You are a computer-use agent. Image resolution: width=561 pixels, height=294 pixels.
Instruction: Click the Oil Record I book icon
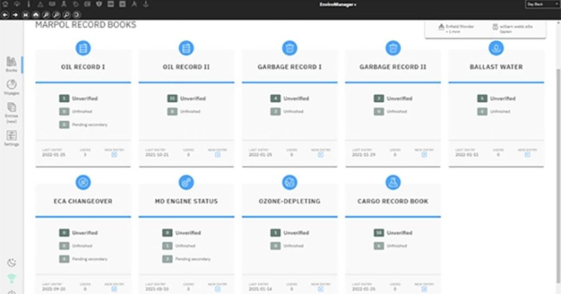click(x=83, y=48)
